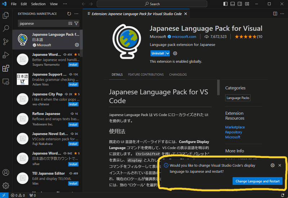Dismiss the change language notification
The width and height of the screenshot is (288, 198).
coord(280,165)
